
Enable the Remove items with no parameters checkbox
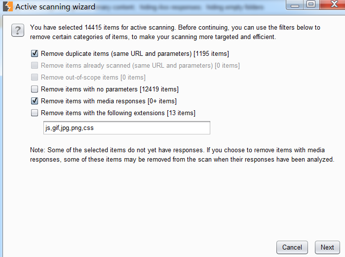(x=35, y=89)
